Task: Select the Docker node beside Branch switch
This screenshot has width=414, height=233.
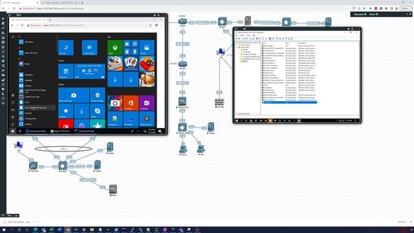Action: point(211,127)
